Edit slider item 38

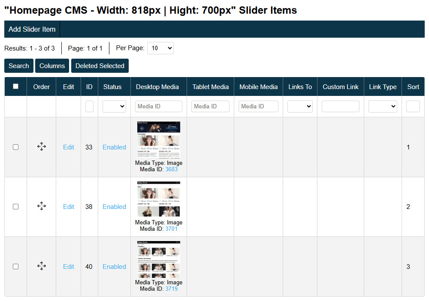pyautogui.click(x=68, y=207)
